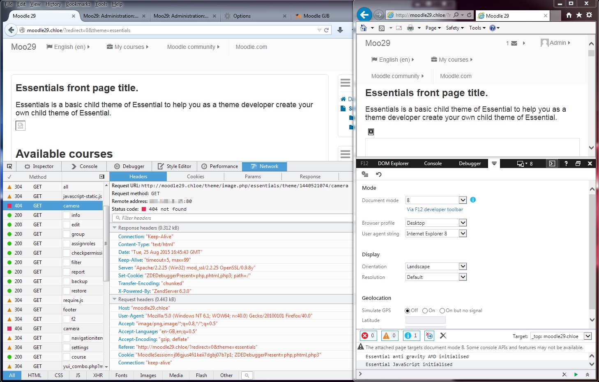Click Firefox reload page icon
The image size is (599, 382).
click(327, 30)
